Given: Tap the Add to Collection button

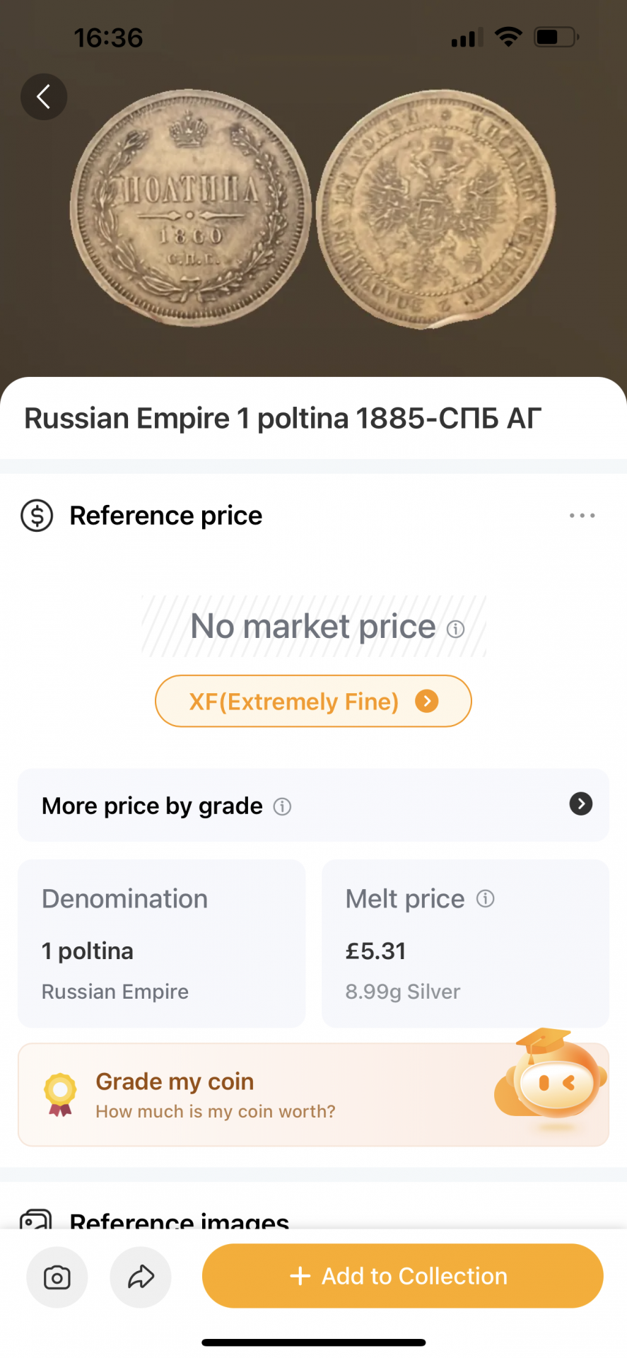Looking at the screenshot, I should click(x=402, y=1276).
